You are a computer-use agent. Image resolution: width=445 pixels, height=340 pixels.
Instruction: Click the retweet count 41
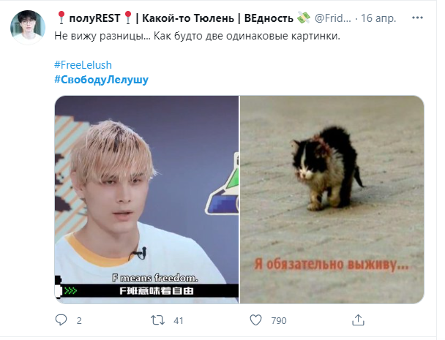coord(179,321)
